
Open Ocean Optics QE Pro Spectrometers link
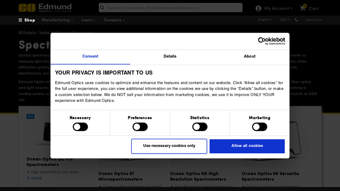pyautogui.click(x=50, y=162)
